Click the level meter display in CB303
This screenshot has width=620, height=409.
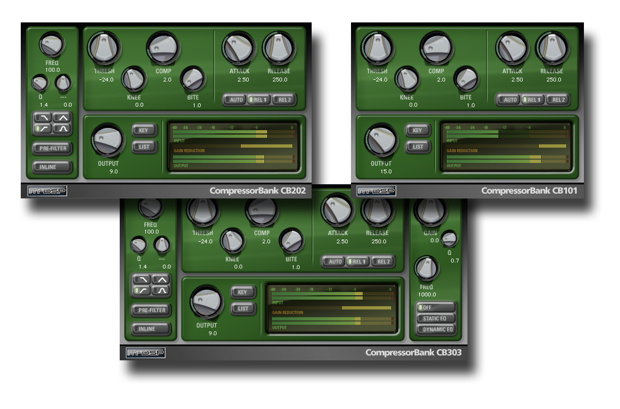(332, 308)
